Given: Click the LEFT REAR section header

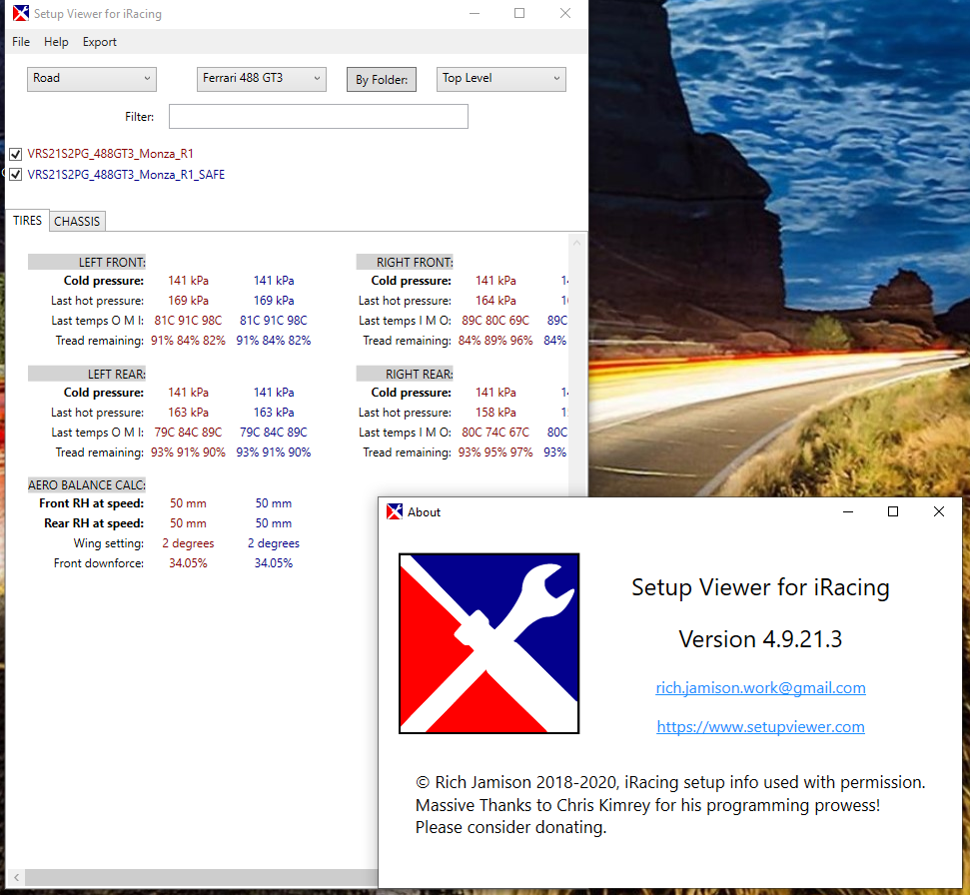Looking at the screenshot, I should pos(87,375).
